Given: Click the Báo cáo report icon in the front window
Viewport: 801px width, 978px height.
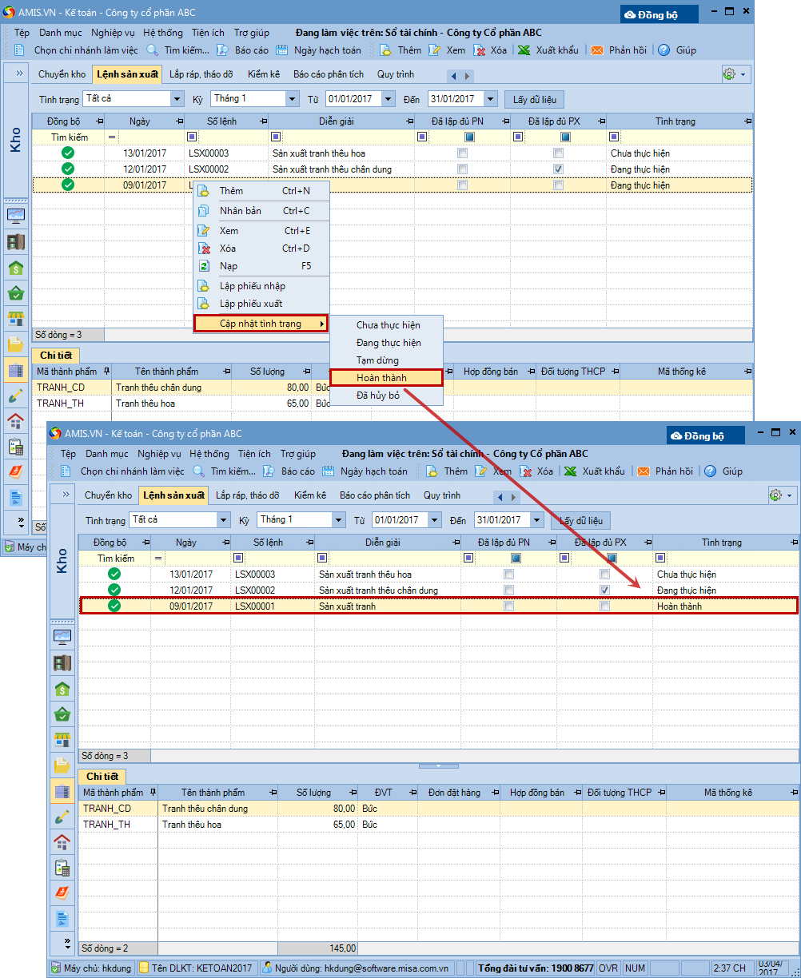Looking at the screenshot, I should pyautogui.click(x=269, y=471).
